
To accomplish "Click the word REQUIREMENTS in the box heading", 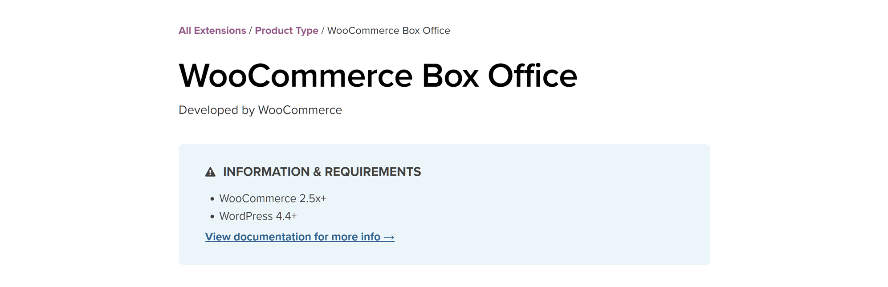I will coord(373,172).
